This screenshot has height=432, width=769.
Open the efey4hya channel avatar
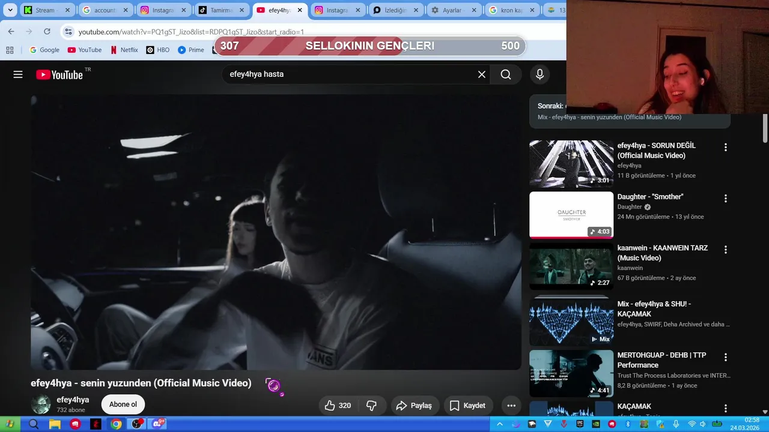(41, 404)
